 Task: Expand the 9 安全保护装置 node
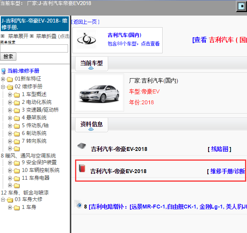10,163
